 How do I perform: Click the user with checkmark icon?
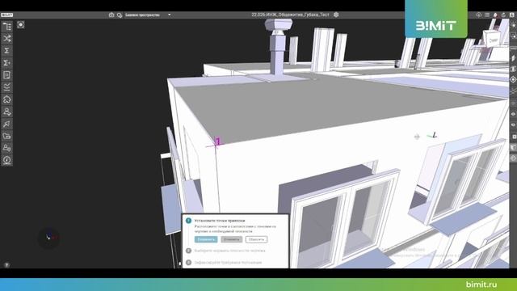[7, 112]
